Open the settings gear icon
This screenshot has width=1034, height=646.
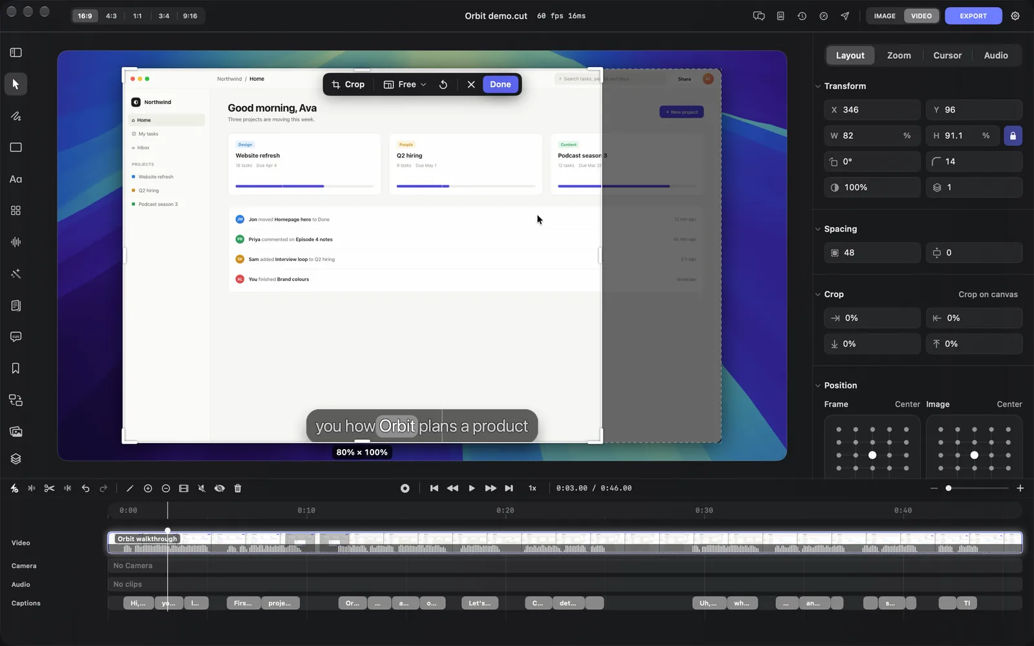pyautogui.click(x=1015, y=16)
